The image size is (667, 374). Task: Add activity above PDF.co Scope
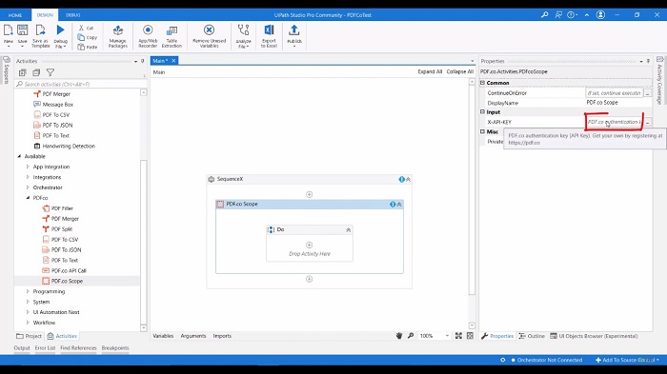tap(310, 195)
